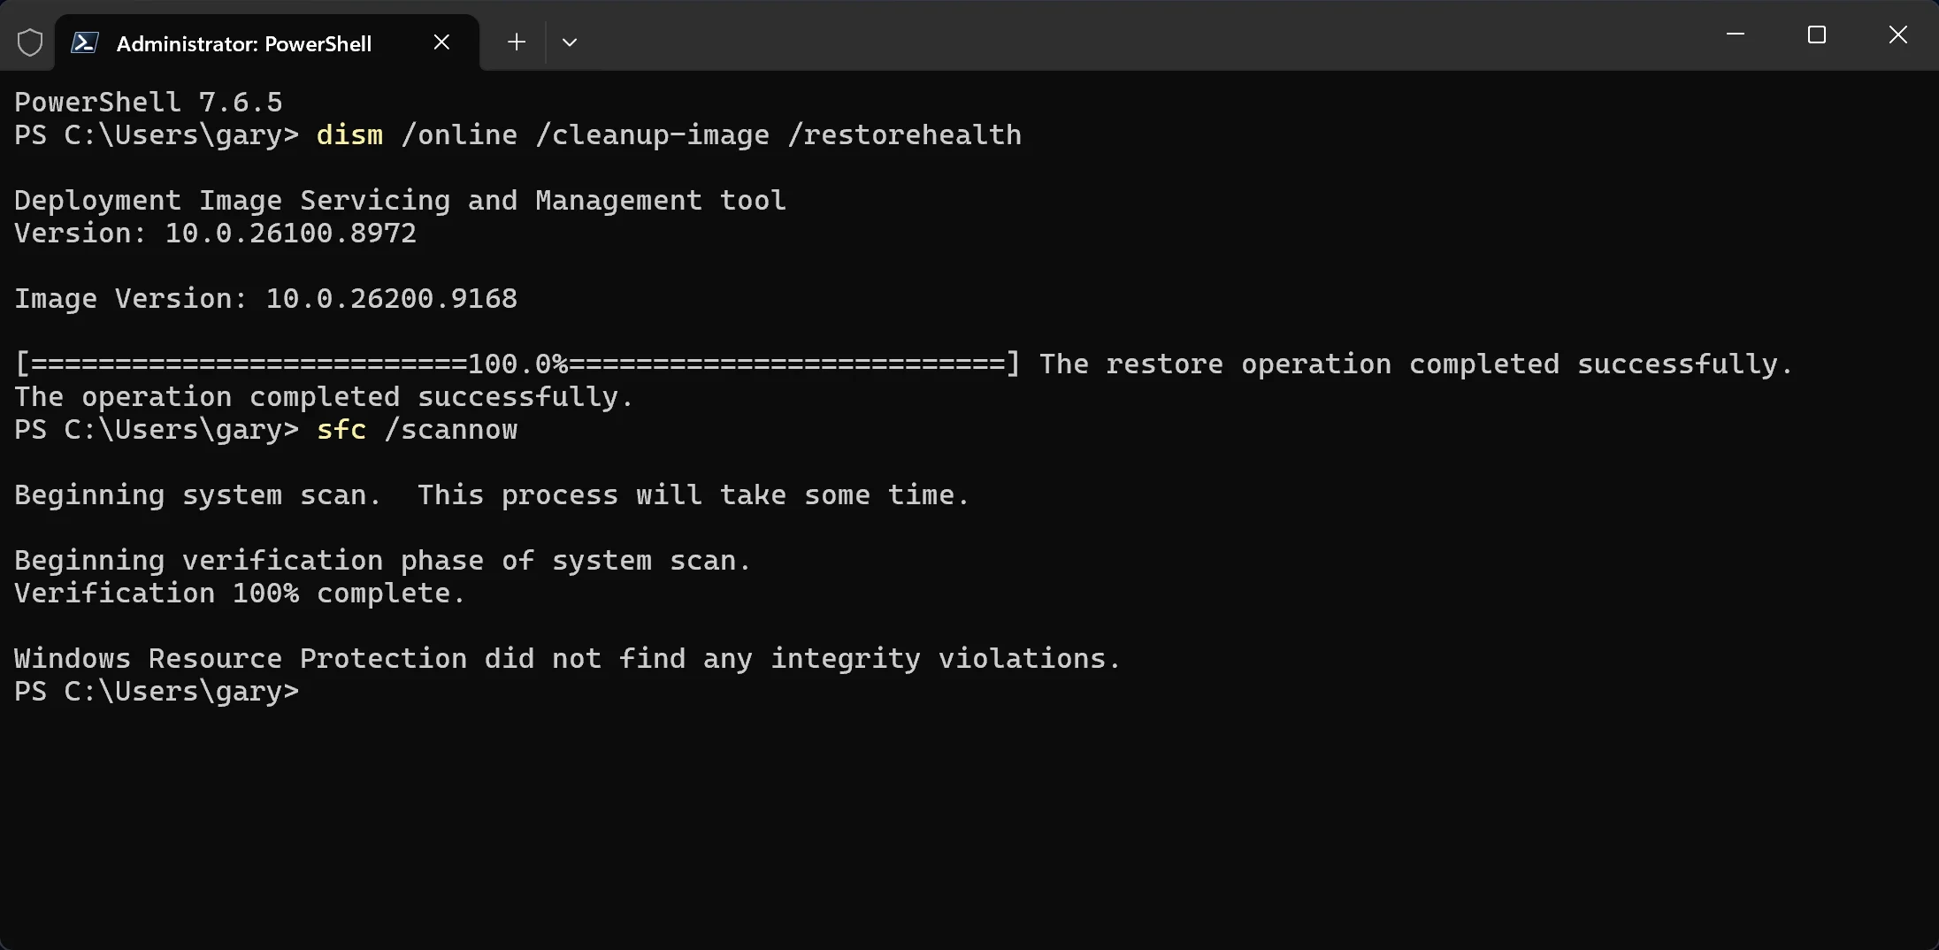Click the PowerShell 7.6.5 header line
This screenshot has height=950, width=1939.
[x=149, y=102]
